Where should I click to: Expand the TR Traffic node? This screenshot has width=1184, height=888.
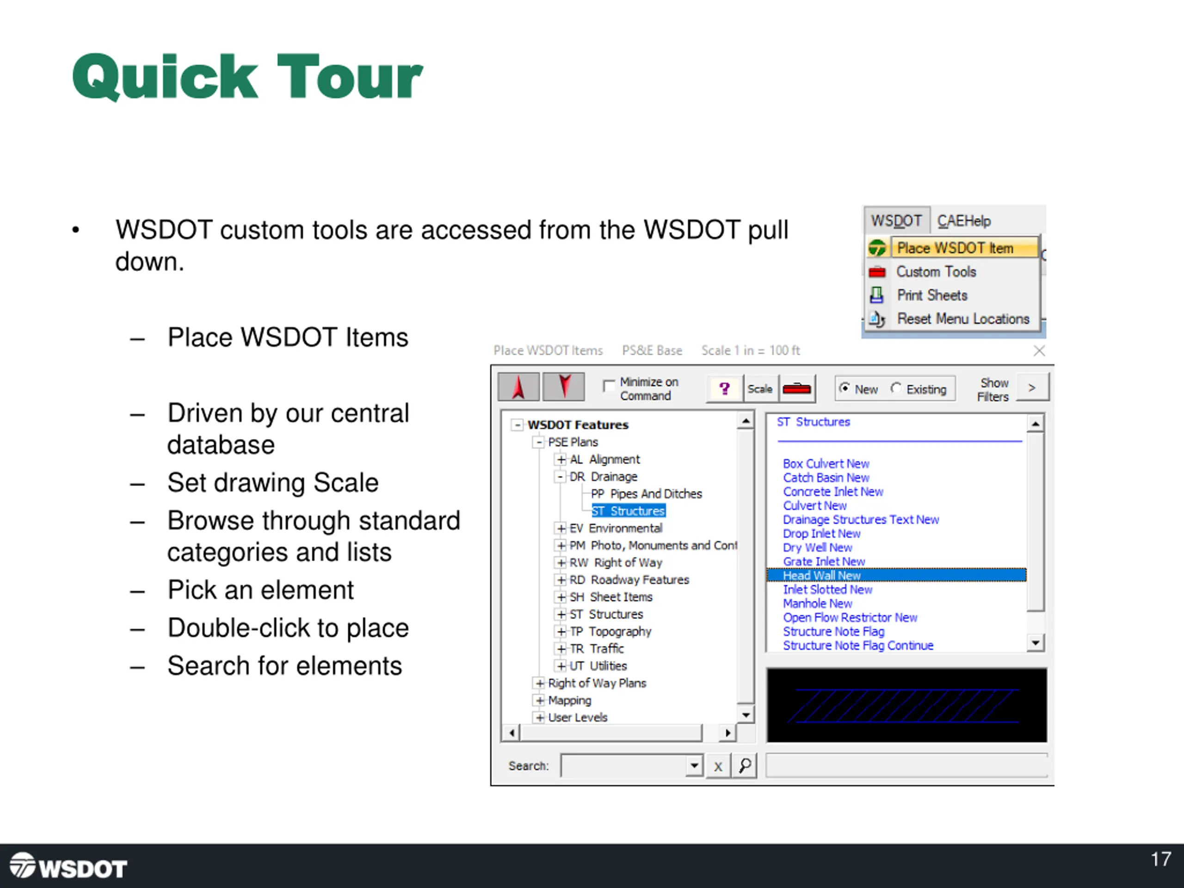(x=561, y=649)
